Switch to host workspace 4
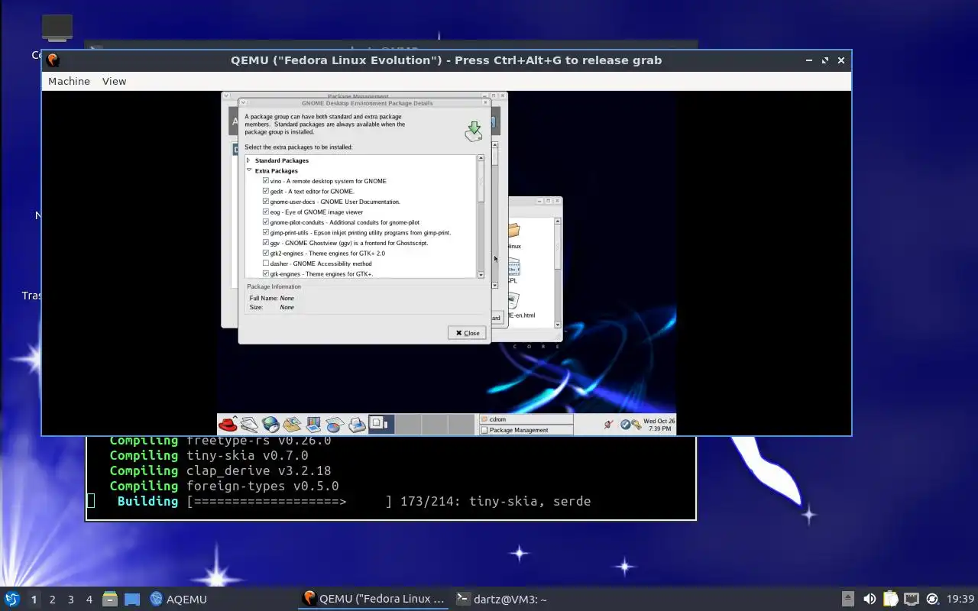This screenshot has width=978, height=611. (89, 600)
